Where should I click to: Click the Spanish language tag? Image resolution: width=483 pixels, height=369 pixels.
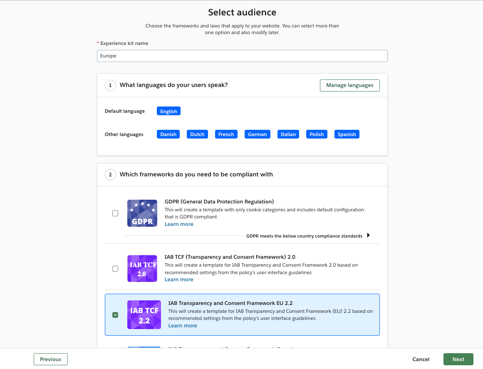pos(347,134)
